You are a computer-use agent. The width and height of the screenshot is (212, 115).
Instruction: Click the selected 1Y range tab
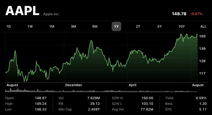pyautogui.click(x=116, y=26)
